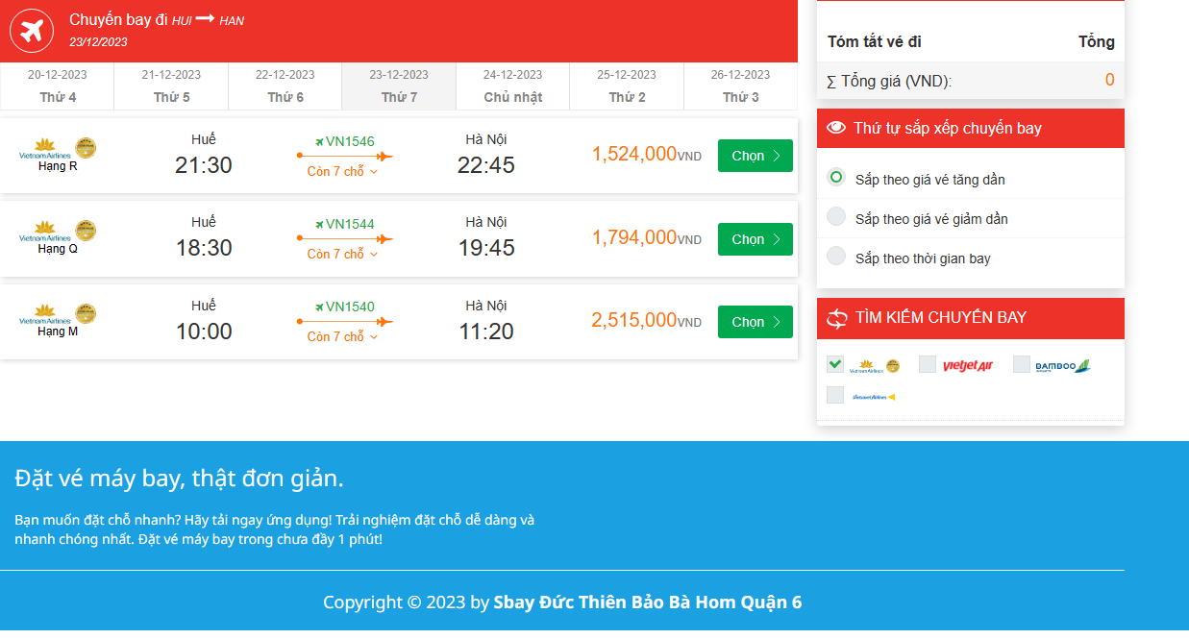Switch to the 24-12-2023 Chủ nhật date tab

[x=512, y=86]
